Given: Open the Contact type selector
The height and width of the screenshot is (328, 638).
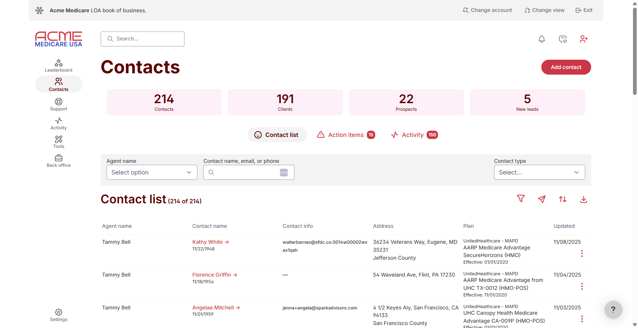Looking at the screenshot, I should tap(539, 172).
